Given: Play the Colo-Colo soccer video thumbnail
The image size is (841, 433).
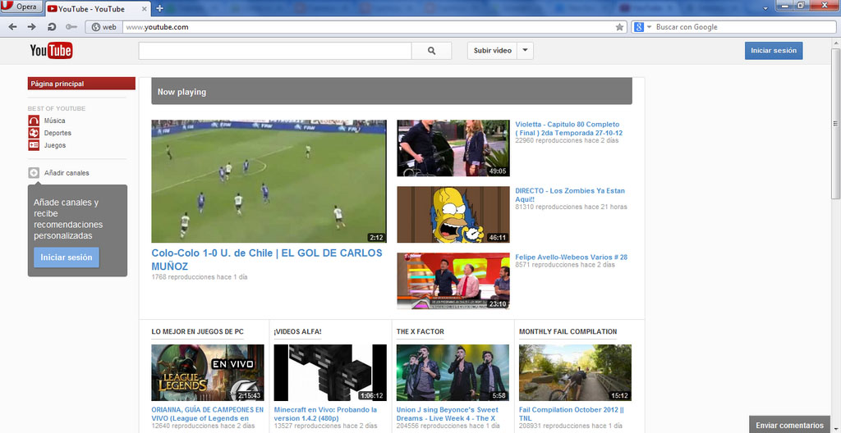Looking at the screenshot, I should click(269, 181).
